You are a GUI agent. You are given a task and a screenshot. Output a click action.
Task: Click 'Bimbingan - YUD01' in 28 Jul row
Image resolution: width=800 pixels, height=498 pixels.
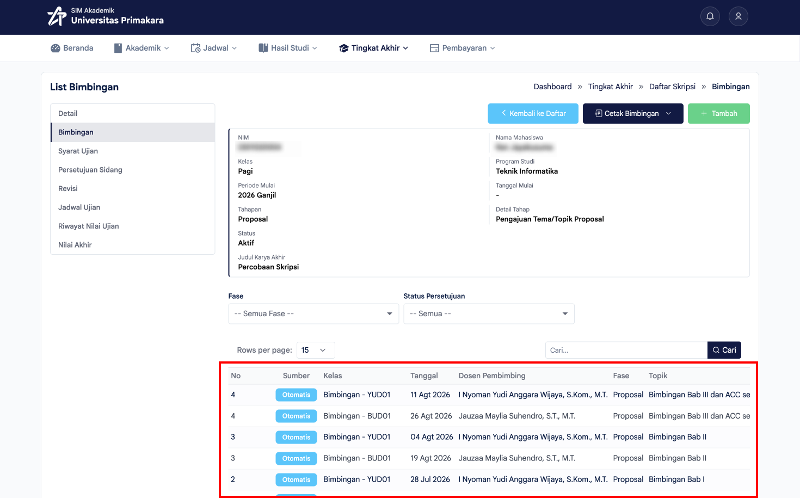click(x=356, y=479)
